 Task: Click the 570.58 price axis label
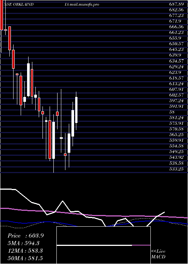pos(176,129)
